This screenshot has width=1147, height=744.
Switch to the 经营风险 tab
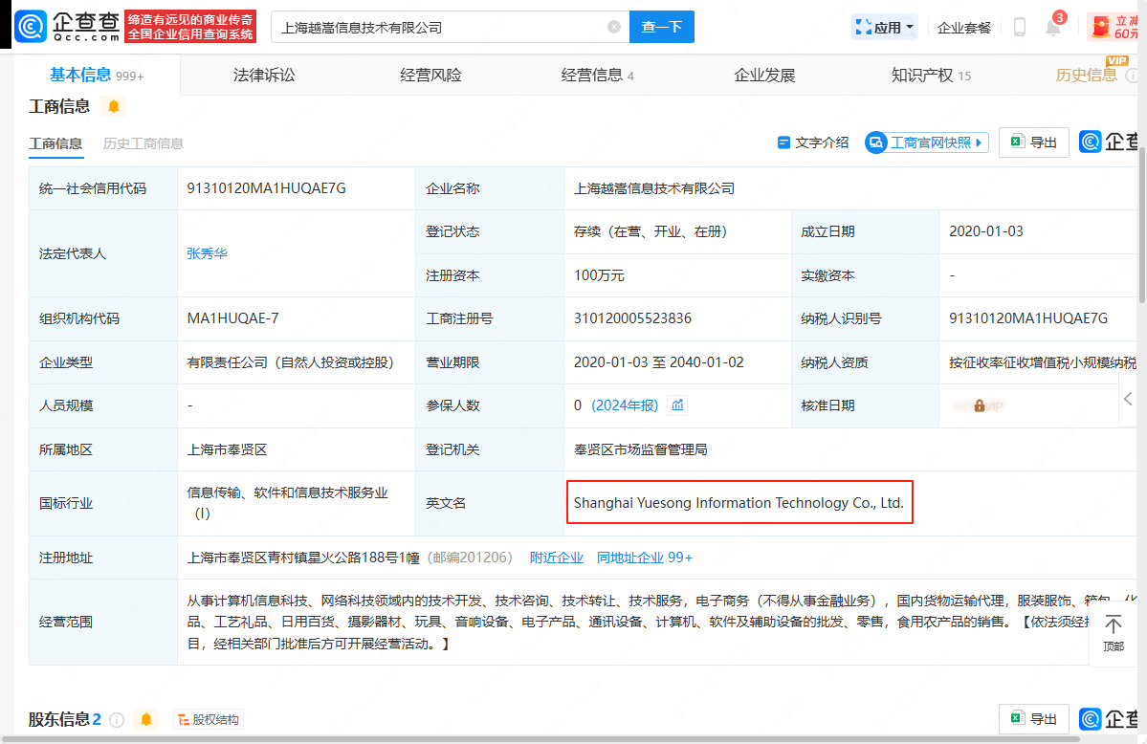[x=430, y=75]
